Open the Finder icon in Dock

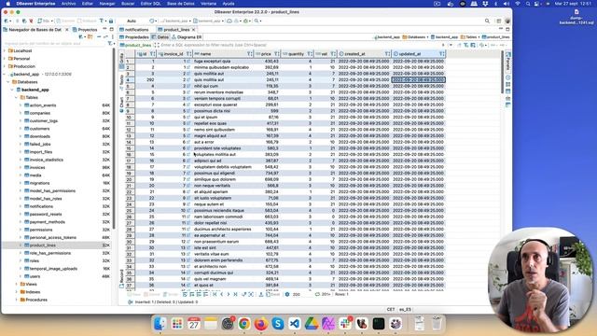160,324
